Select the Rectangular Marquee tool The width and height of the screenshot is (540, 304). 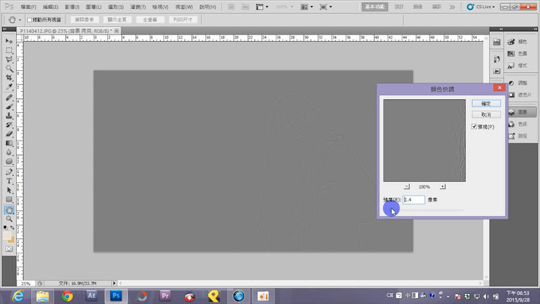(9, 51)
